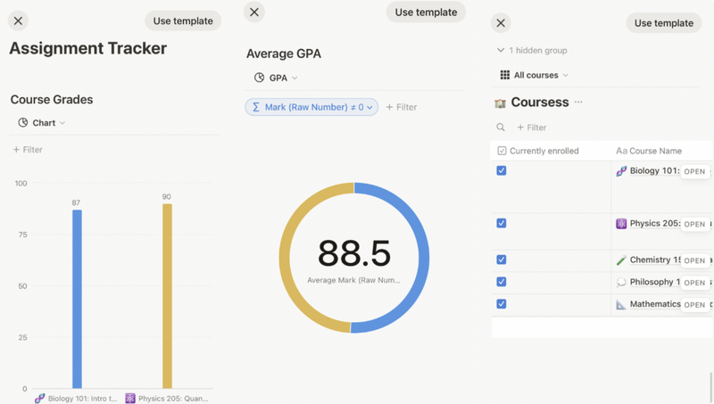Click the Physics 205 atom icon in table
The width and height of the screenshot is (714, 404).
(x=621, y=224)
